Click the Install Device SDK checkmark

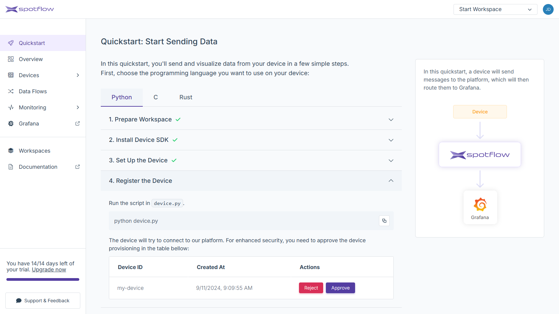175,140
